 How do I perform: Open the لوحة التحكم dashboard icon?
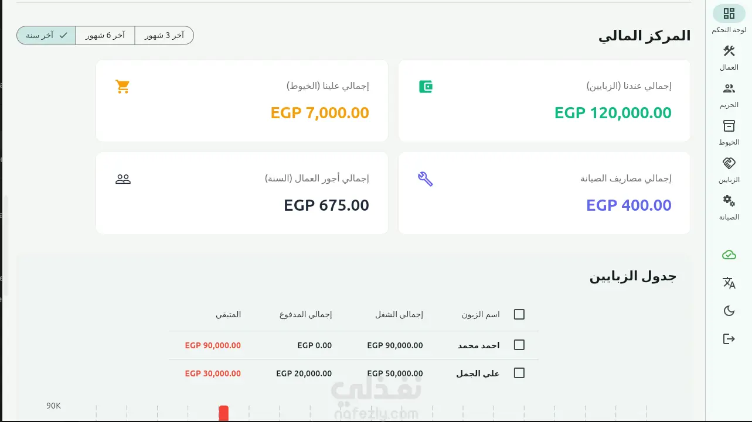[729, 13]
